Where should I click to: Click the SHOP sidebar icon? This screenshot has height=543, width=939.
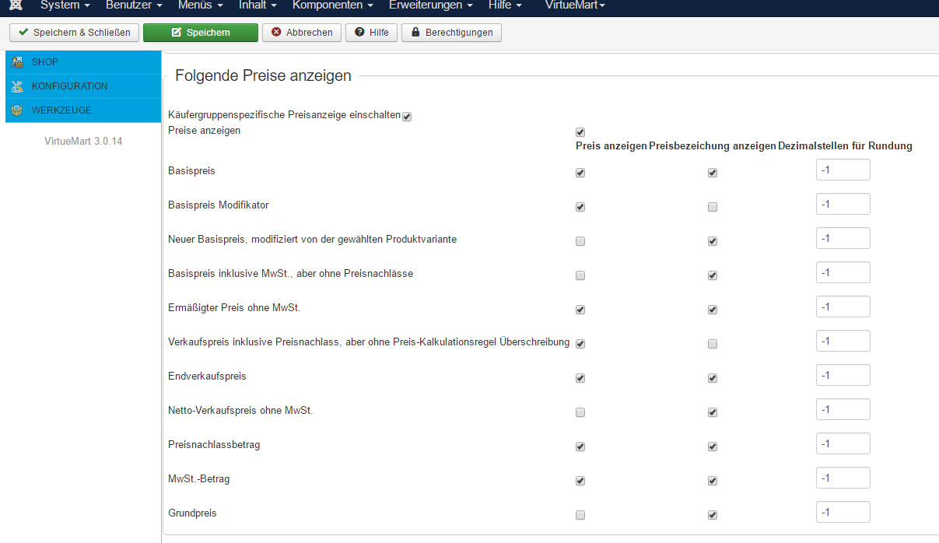[x=18, y=62]
